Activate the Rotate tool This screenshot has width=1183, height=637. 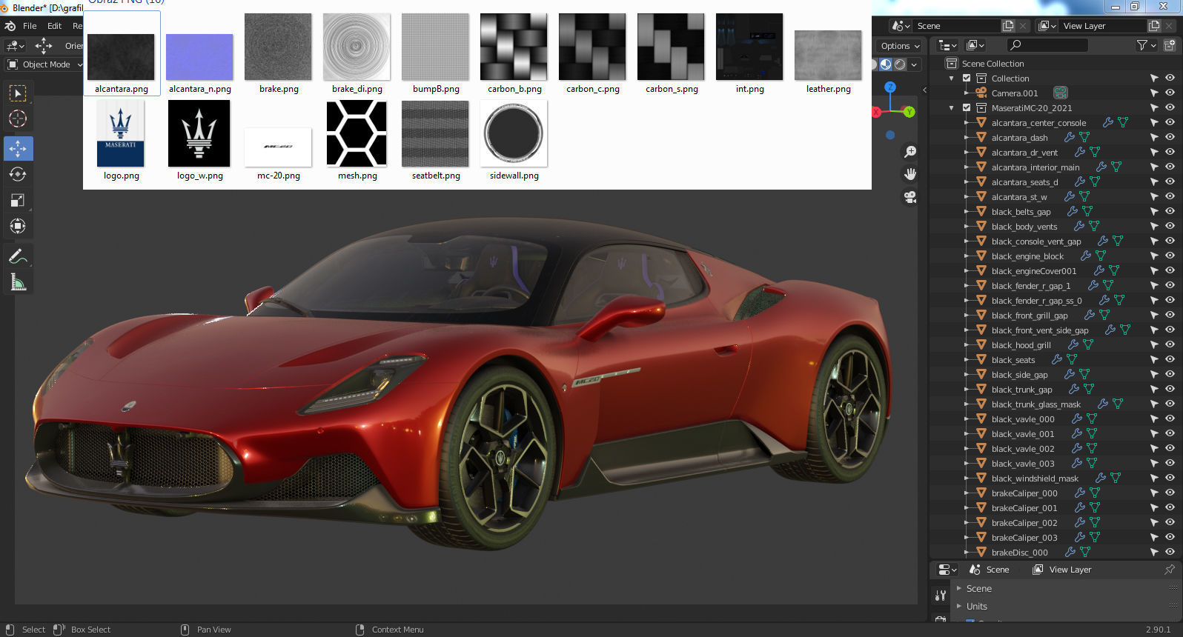(18, 175)
